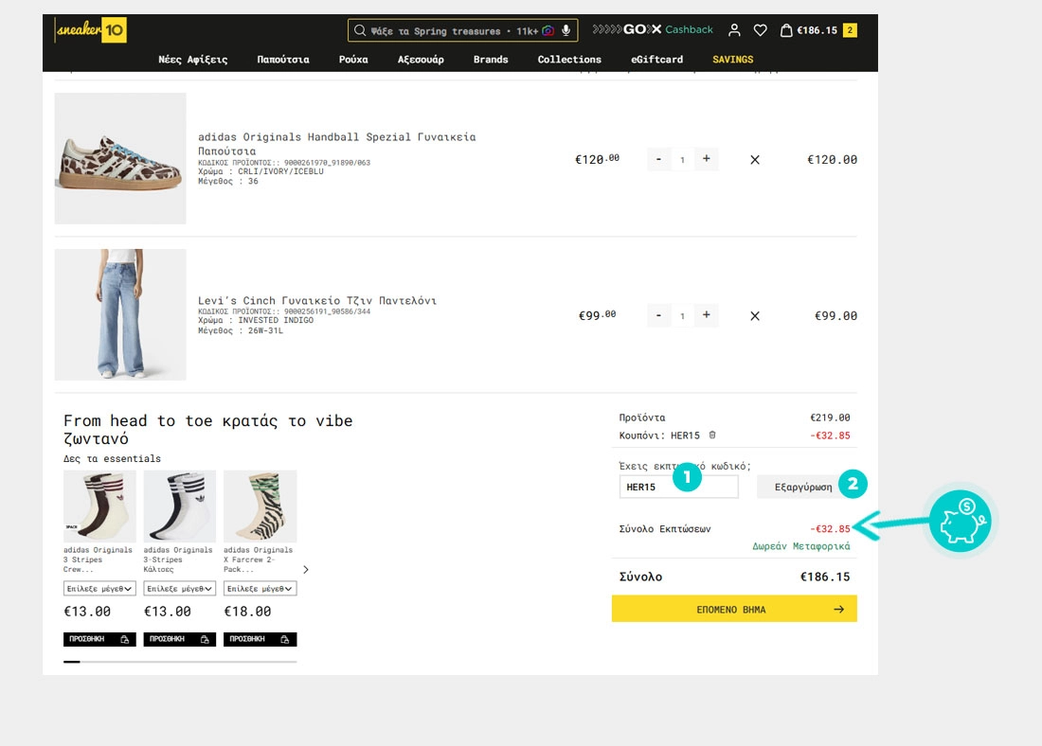The image size is (1042, 746).
Task: Open Brands menu
Action: pos(491,59)
